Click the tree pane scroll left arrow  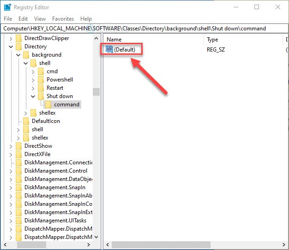coord(5,244)
